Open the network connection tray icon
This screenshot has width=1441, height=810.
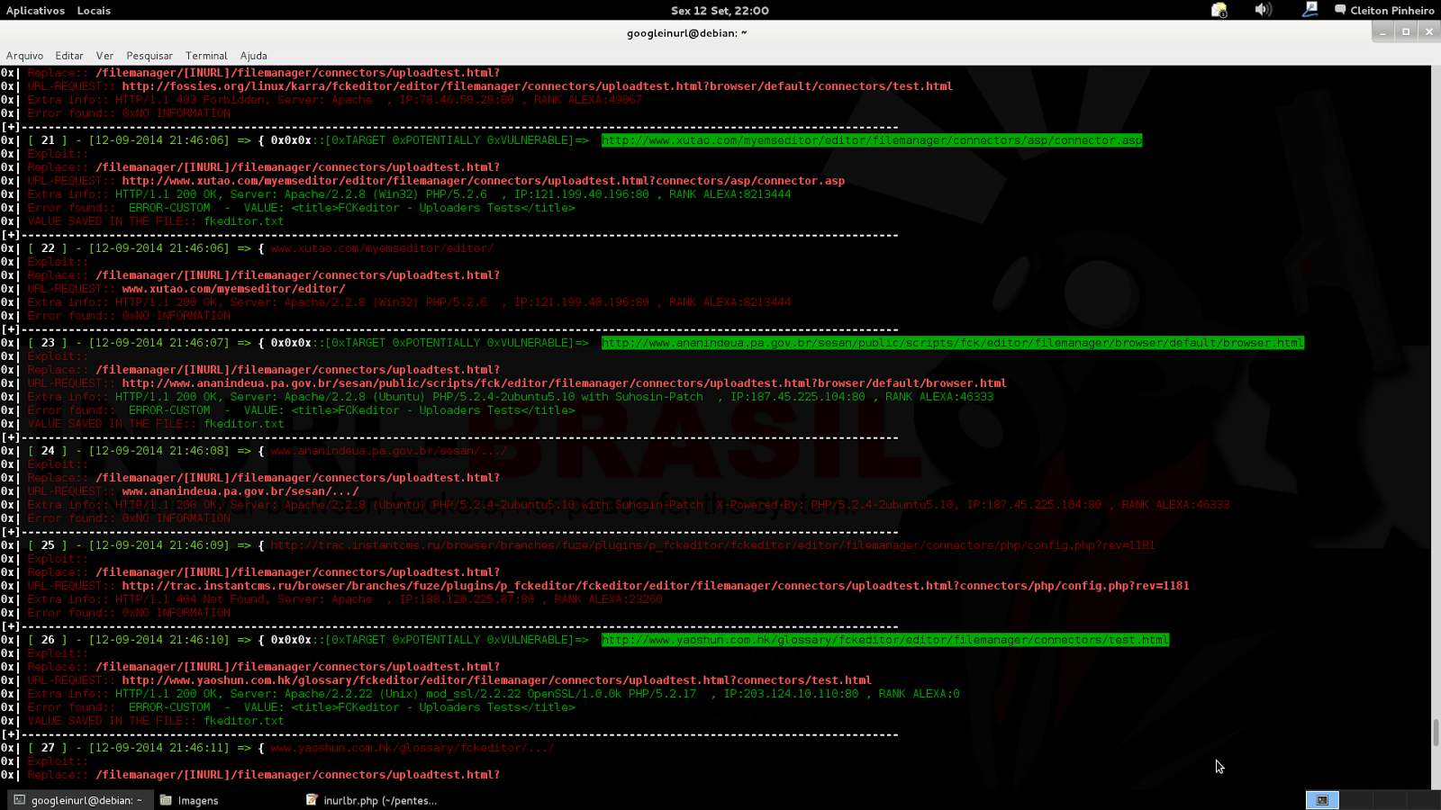[x=1310, y=10]
